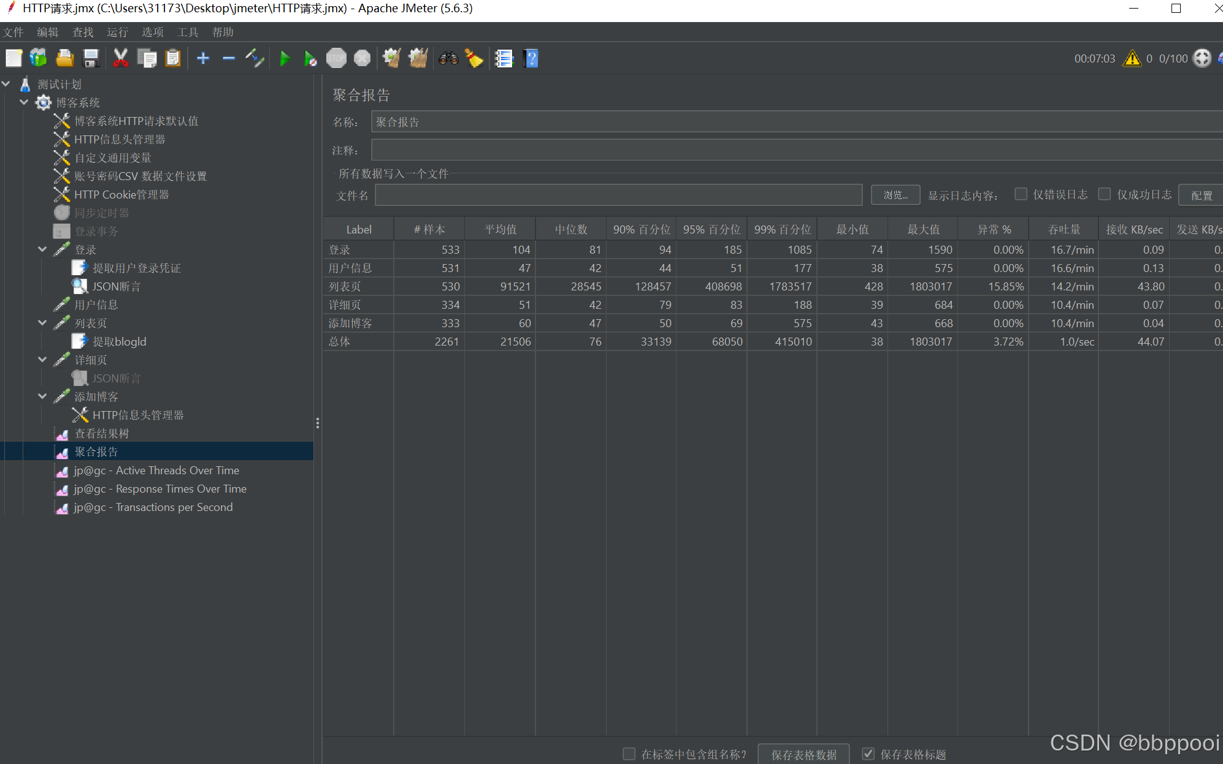The width and height of the screenshot is (1223, 764).
Task: Click the Start no pauses icon
Action: point(310,59)
